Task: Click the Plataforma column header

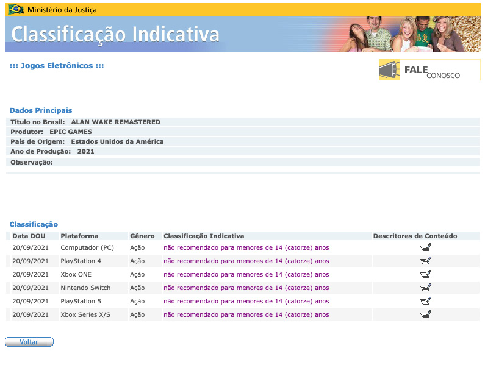Action: [x=79, y=236]
